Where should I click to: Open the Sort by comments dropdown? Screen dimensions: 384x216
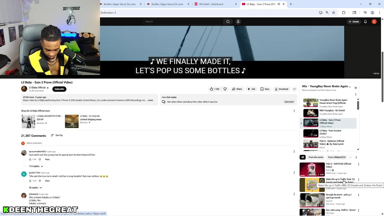pyautogui.click(x=57, y=135)
